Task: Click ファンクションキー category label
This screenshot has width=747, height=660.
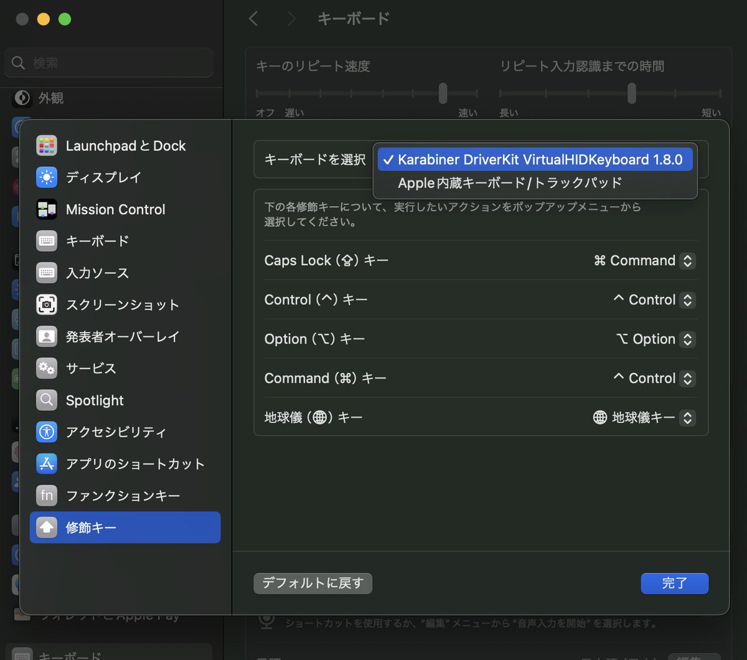Action: [123, 496]
